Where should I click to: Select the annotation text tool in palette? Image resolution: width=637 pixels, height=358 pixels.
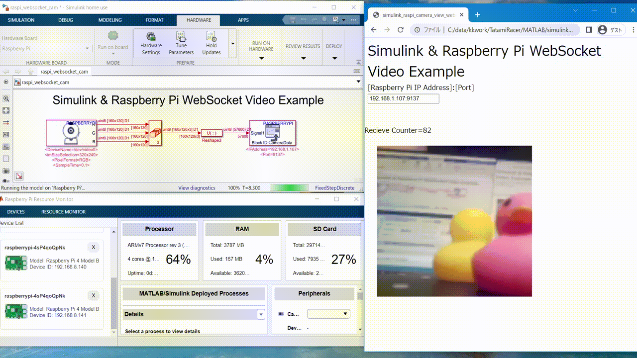click(6, 134)
